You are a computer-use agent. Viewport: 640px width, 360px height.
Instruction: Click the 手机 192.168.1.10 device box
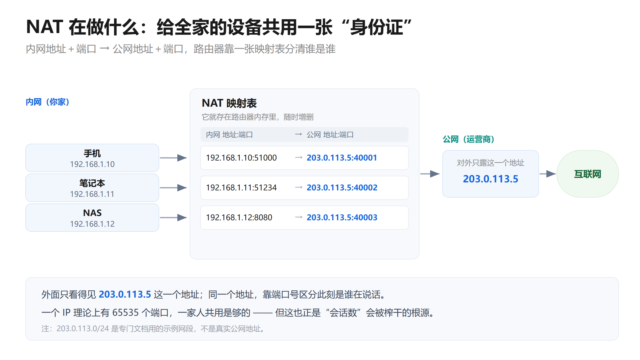[92, 158]
